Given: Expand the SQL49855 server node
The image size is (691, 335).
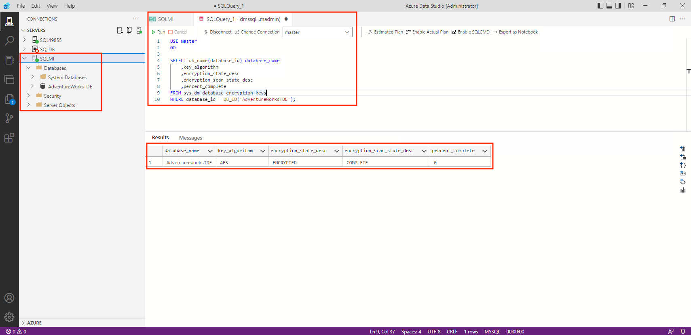Looking at the screenshot, I should (x=24, y=40).
